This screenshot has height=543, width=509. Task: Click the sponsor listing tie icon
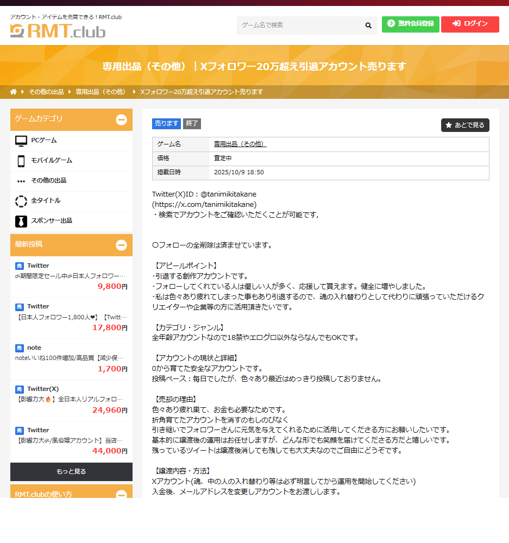(21, 221)
